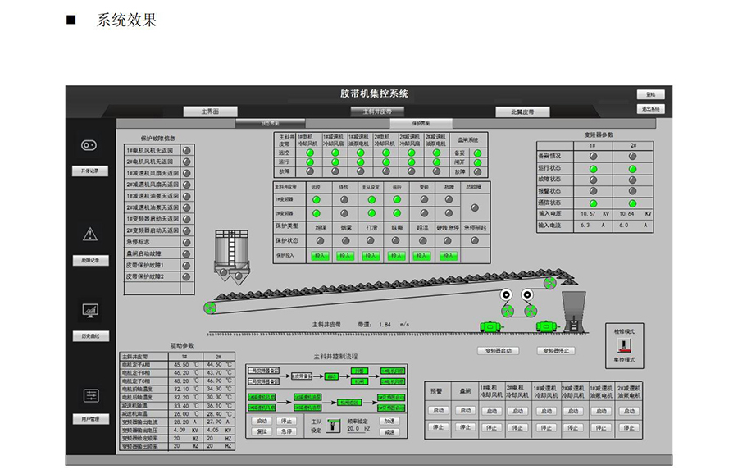Click the discharge hopper graphic at belt end
Image resolution: width=738 pixels, height=474 pixels.
coord(574,312)
